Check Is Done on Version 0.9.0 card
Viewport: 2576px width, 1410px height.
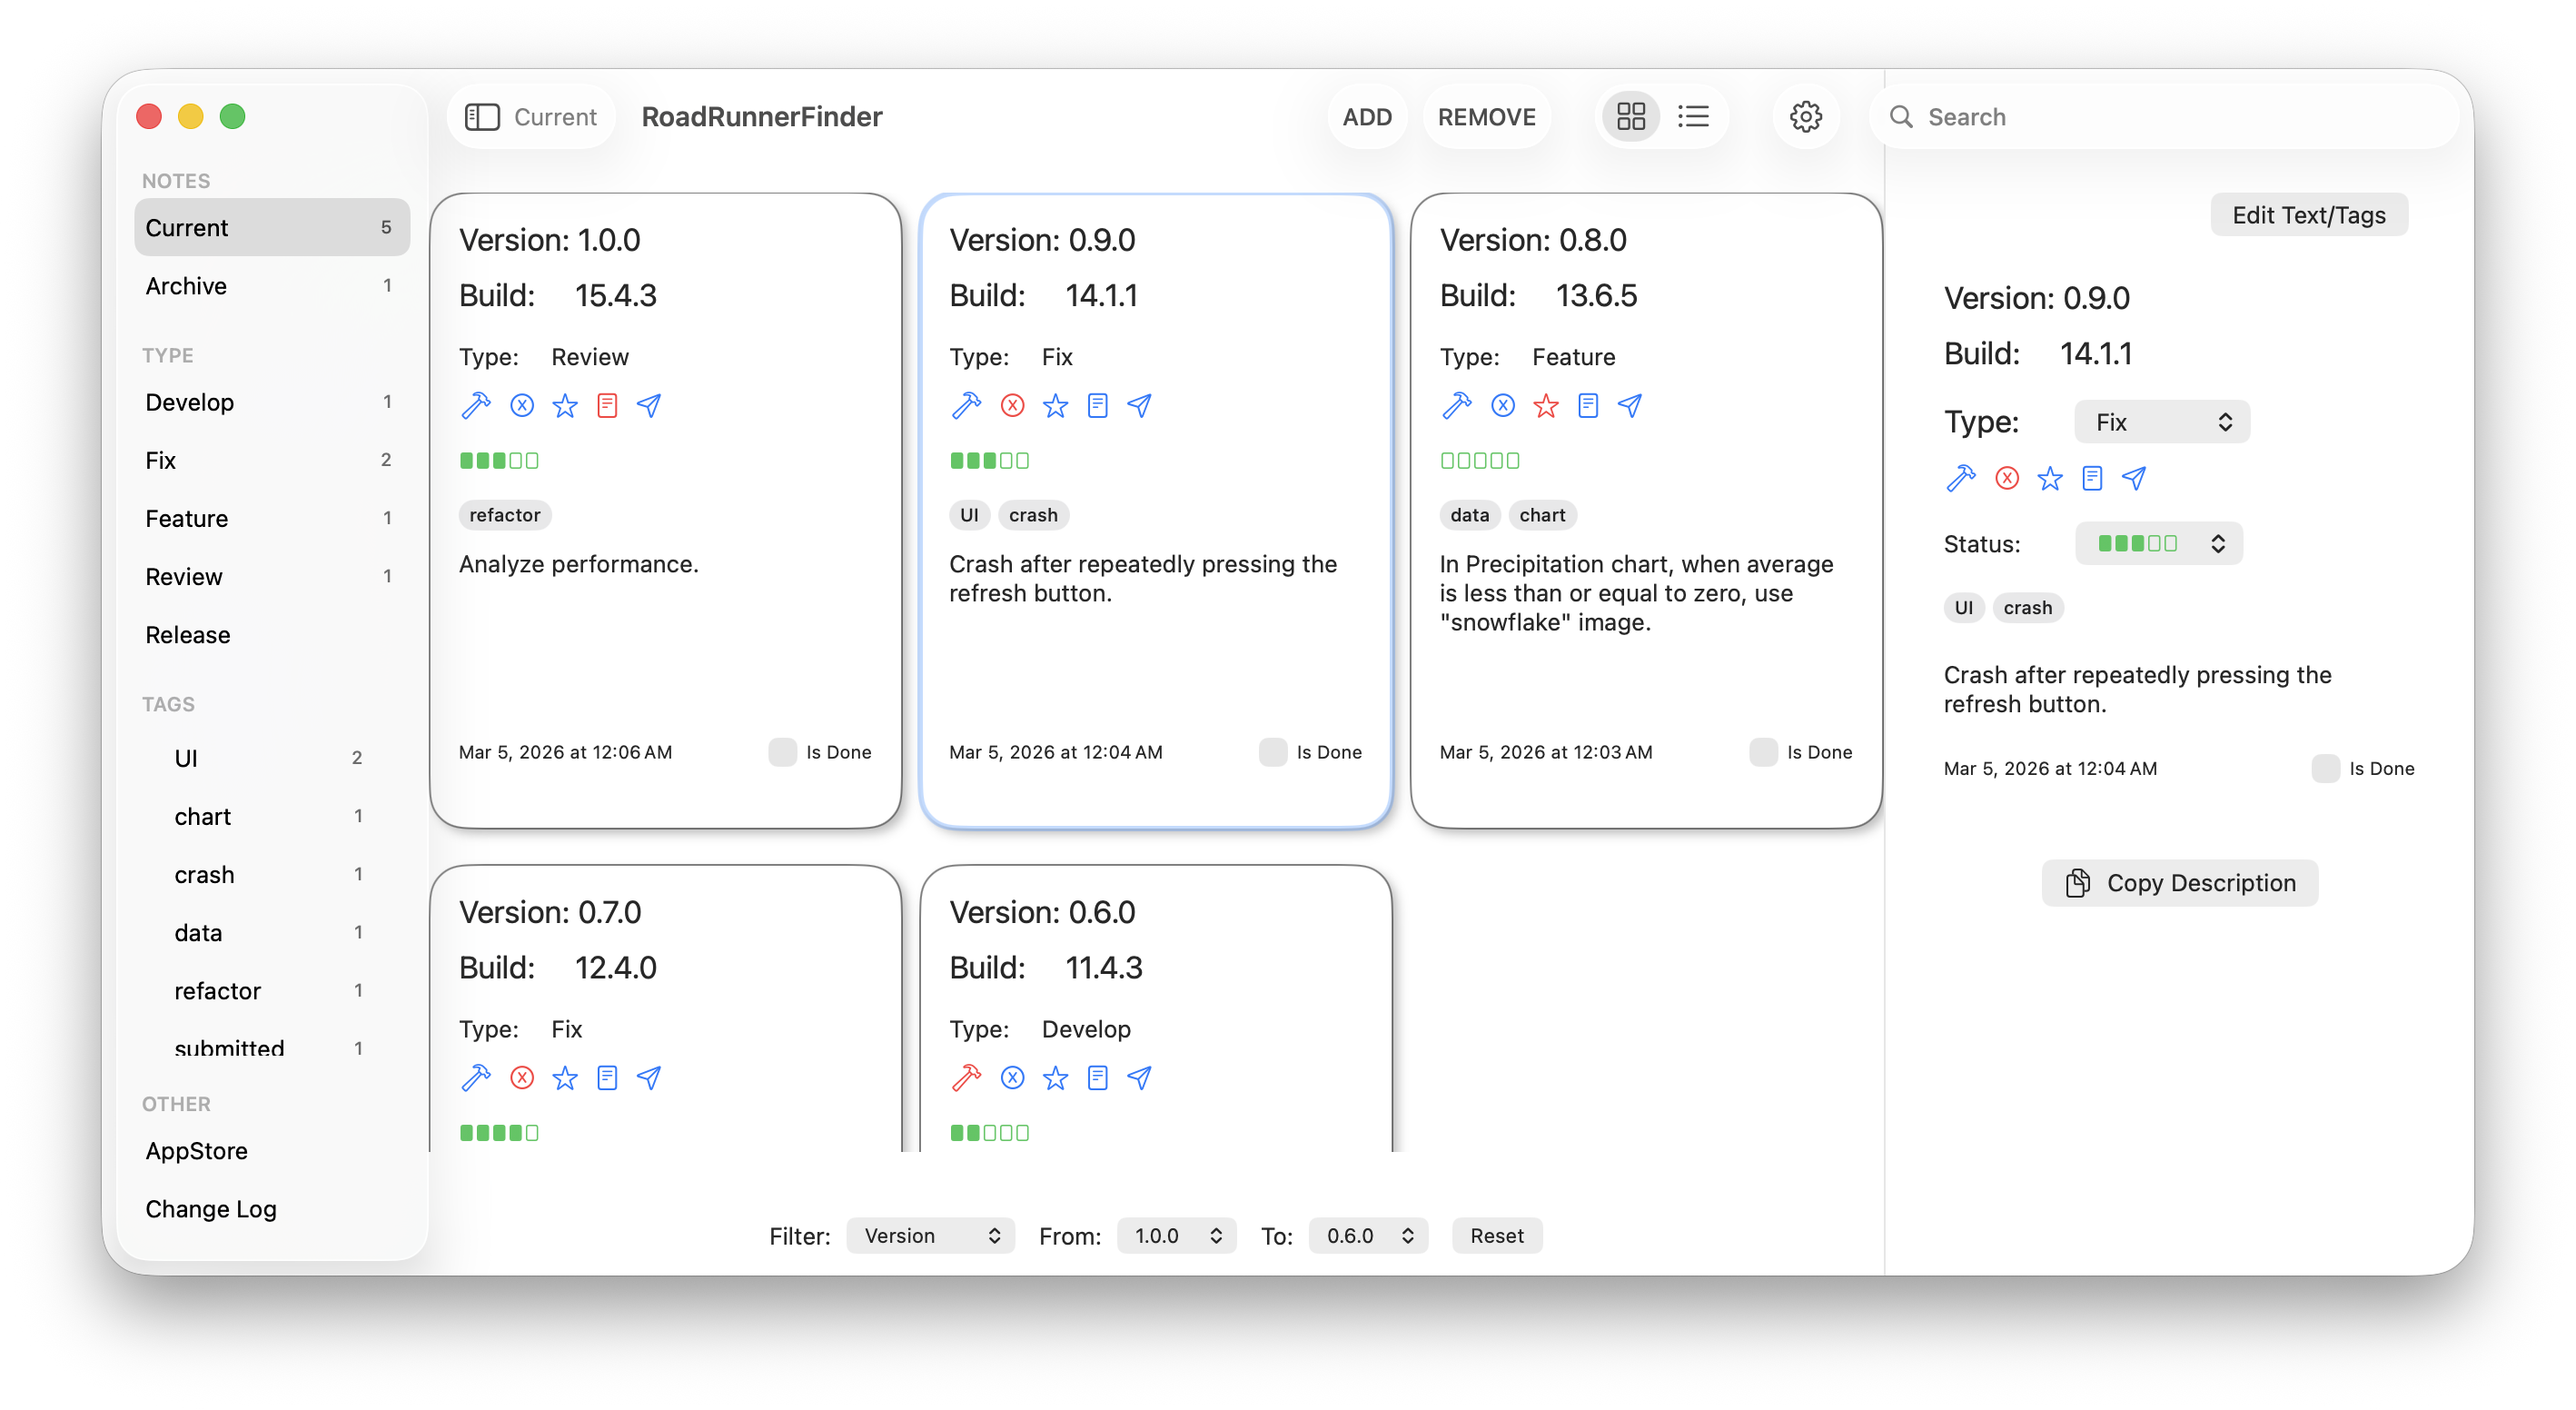click(x=1271, y=752)
